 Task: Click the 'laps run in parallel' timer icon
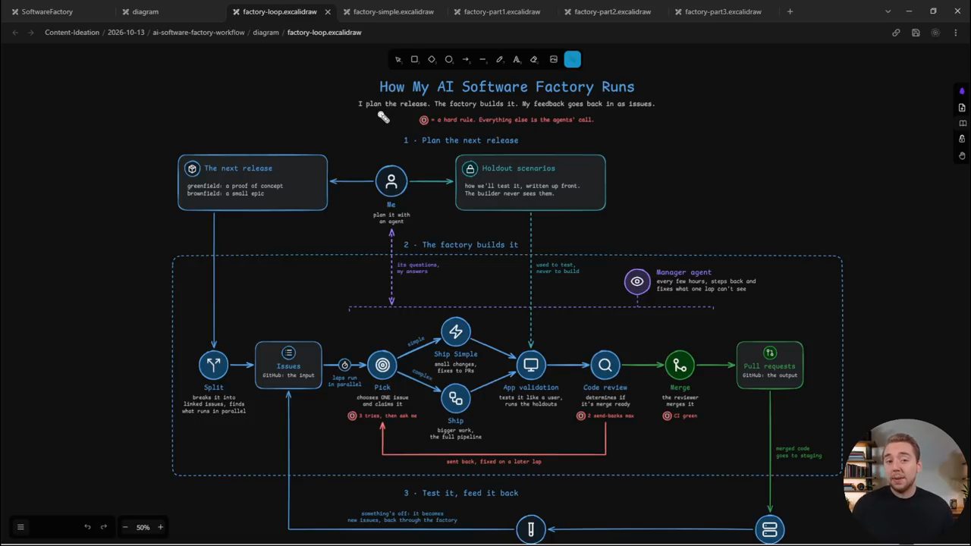point(344,365)
